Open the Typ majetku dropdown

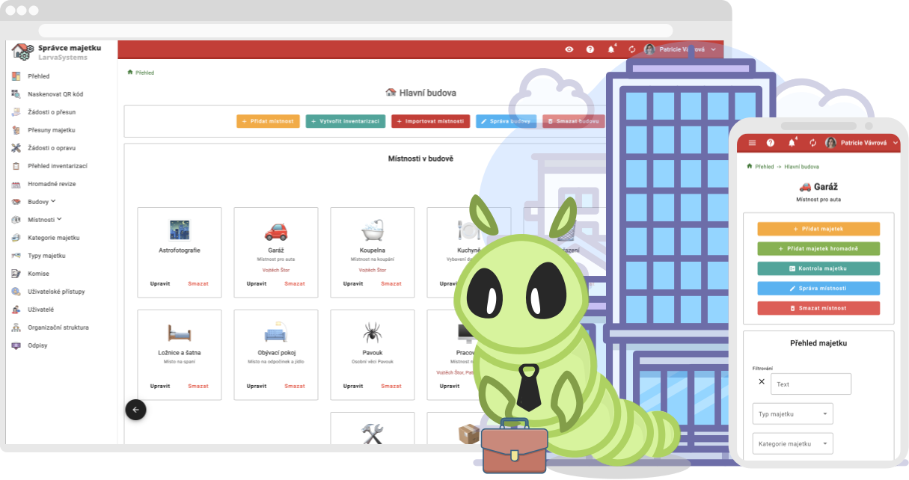point(792,413)
